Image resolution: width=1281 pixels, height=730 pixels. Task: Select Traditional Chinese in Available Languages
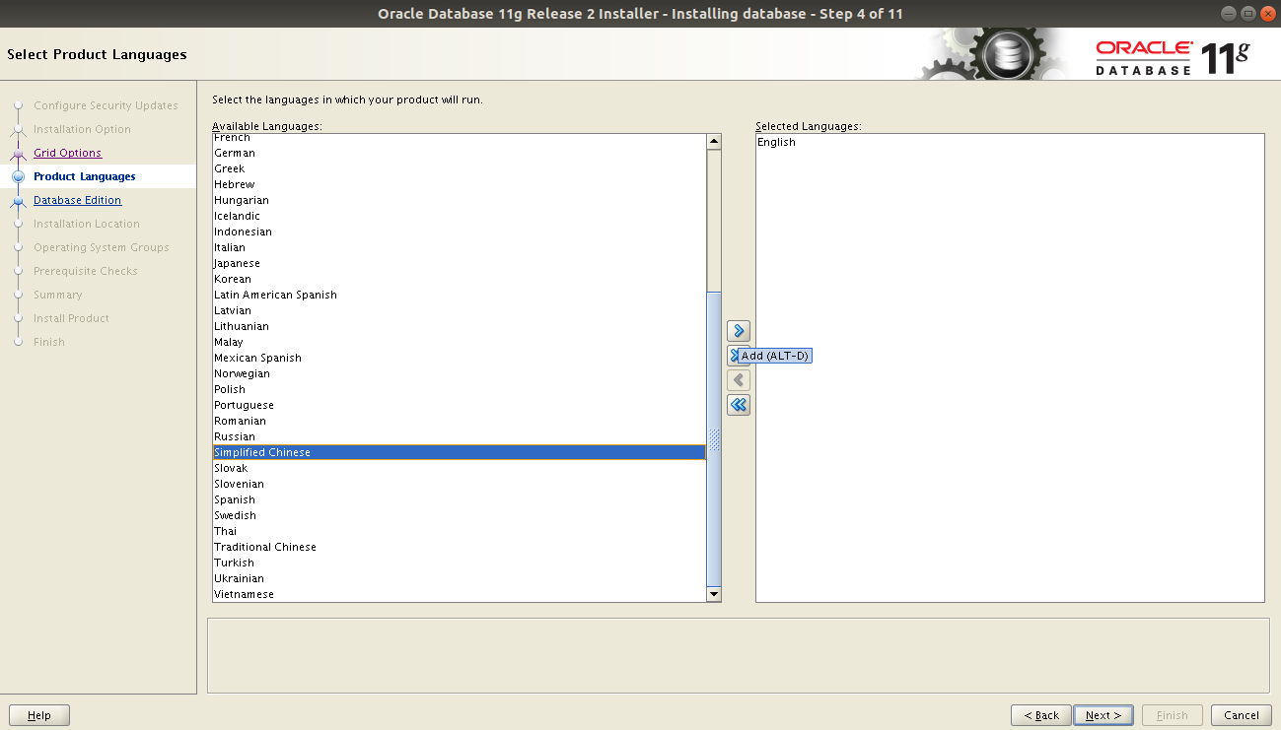coord(264,547)
